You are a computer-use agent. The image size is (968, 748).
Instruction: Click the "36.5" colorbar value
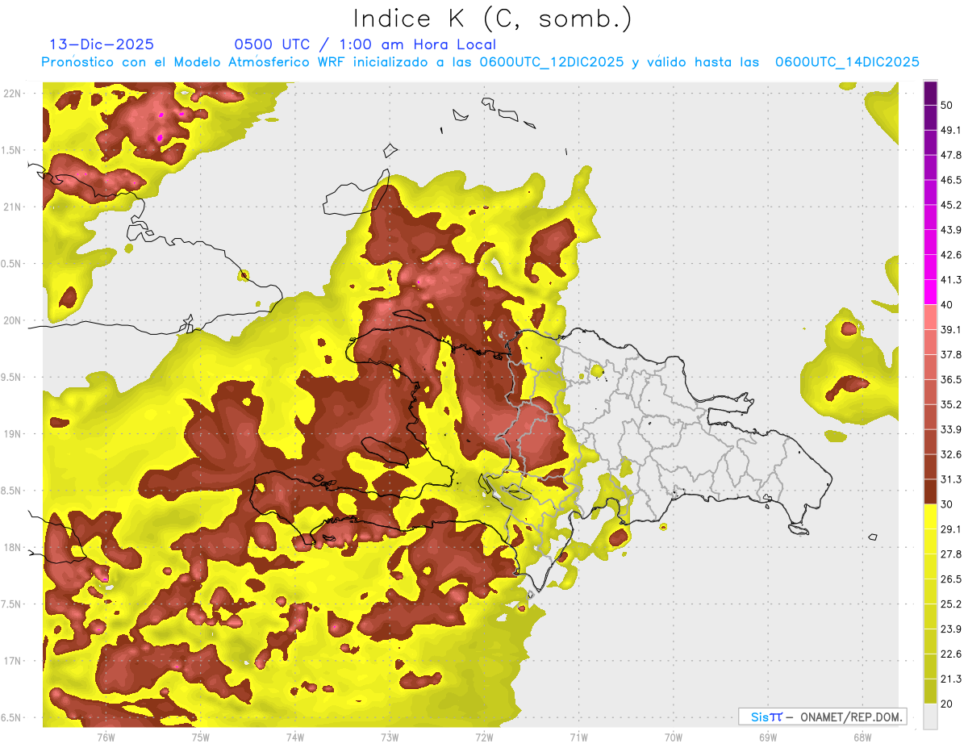click(951, 379)
